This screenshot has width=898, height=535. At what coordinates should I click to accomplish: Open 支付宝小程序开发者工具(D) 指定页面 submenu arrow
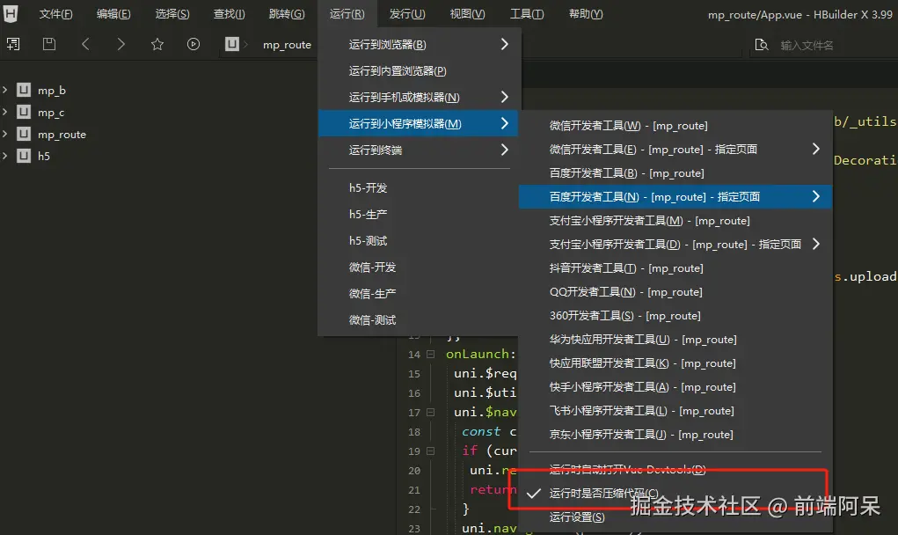pyautogui.click(x=816, y=244)
